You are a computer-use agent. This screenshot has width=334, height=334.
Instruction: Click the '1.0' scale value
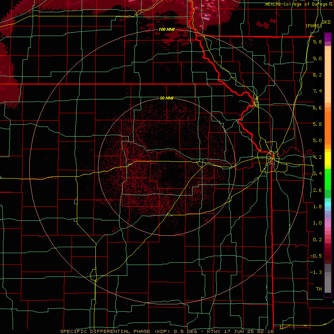[x=317, y=223]
